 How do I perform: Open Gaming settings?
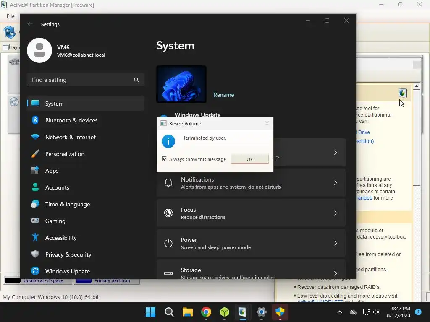coord(86,221)
